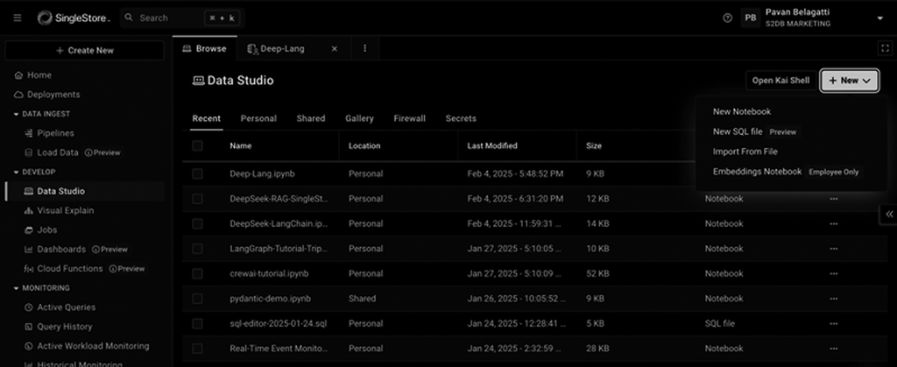
Task: Open the hamburger navigation menu
Action: point(18,18)
